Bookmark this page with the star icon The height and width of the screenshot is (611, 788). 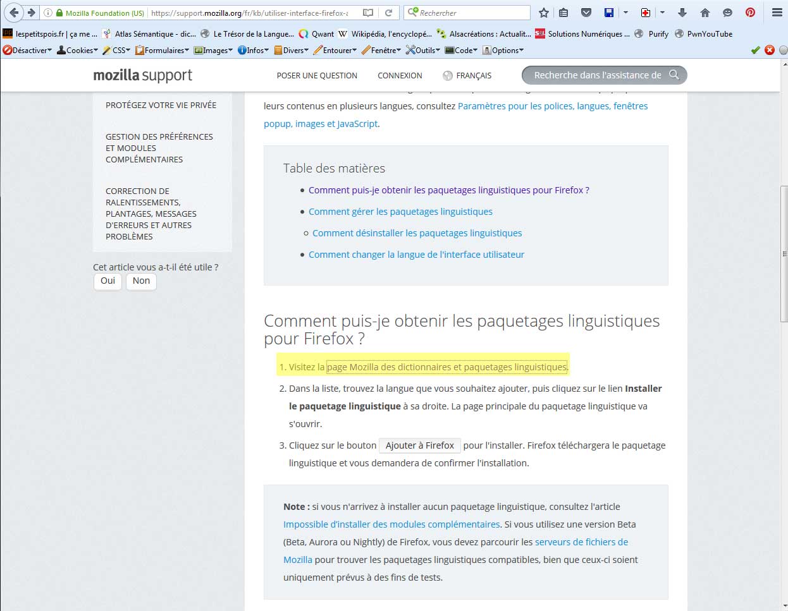tap(543, 13)
